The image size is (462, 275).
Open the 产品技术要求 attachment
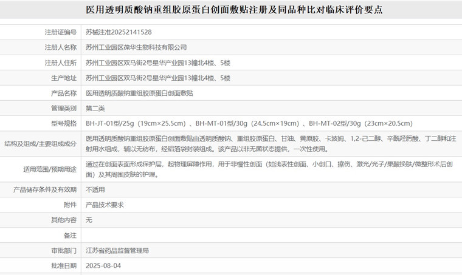[x=105, y=205]
